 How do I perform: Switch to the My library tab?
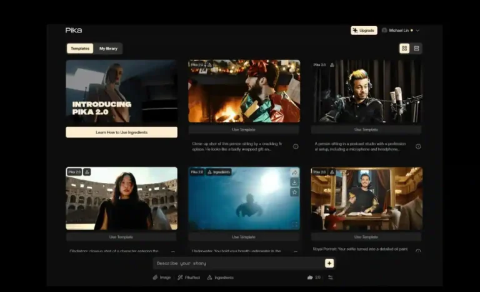point(108,48)
